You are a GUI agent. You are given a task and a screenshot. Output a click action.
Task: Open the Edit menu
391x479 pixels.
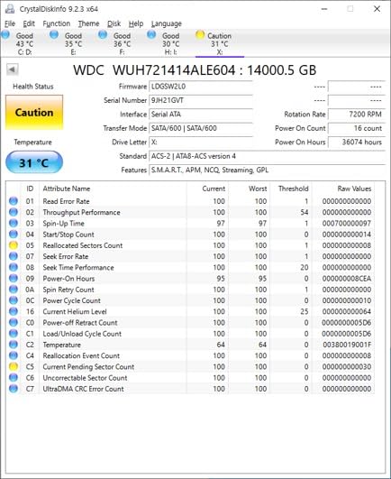tap(29, 23)
